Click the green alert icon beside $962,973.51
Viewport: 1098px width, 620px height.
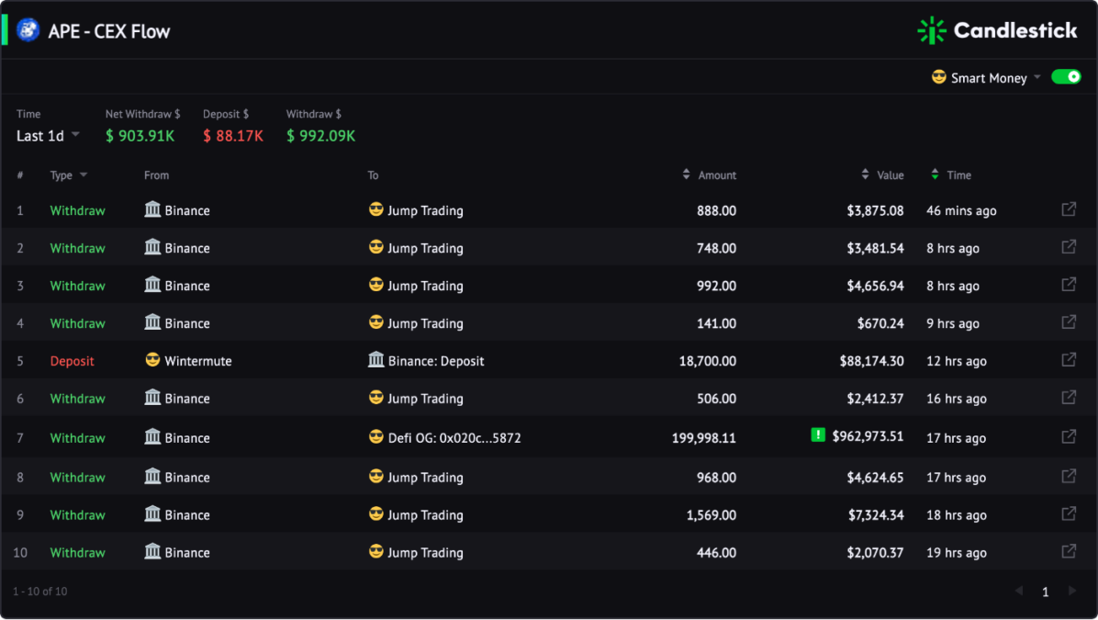pos(818,435)
